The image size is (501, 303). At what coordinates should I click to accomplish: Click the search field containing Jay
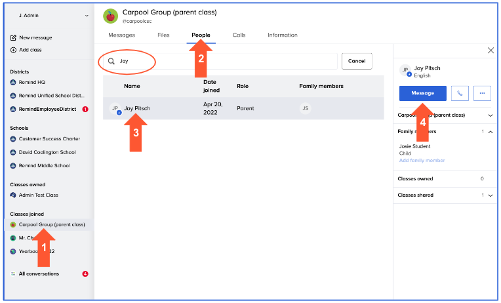coord(223,61)
